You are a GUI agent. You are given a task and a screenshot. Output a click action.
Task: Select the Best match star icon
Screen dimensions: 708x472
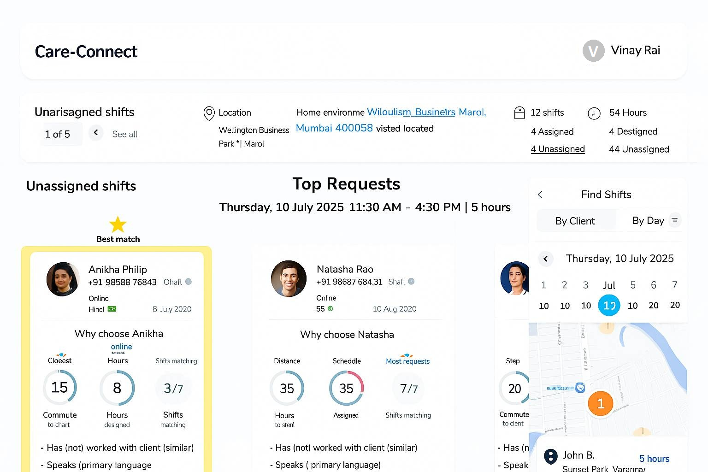tap(118, 224)
